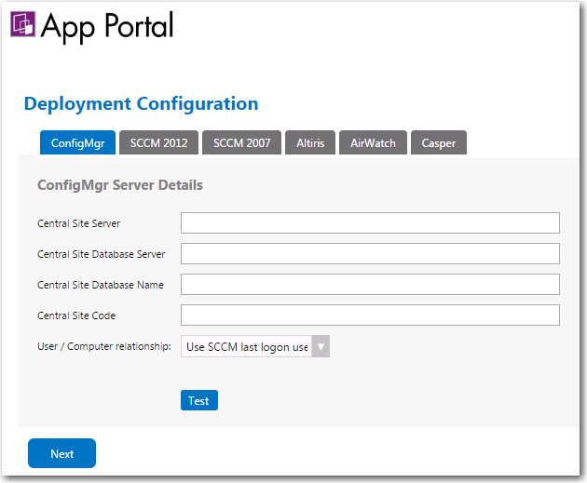The image size is (587, 483).
Task: Open the Casper tab
Action: [439, 142]
